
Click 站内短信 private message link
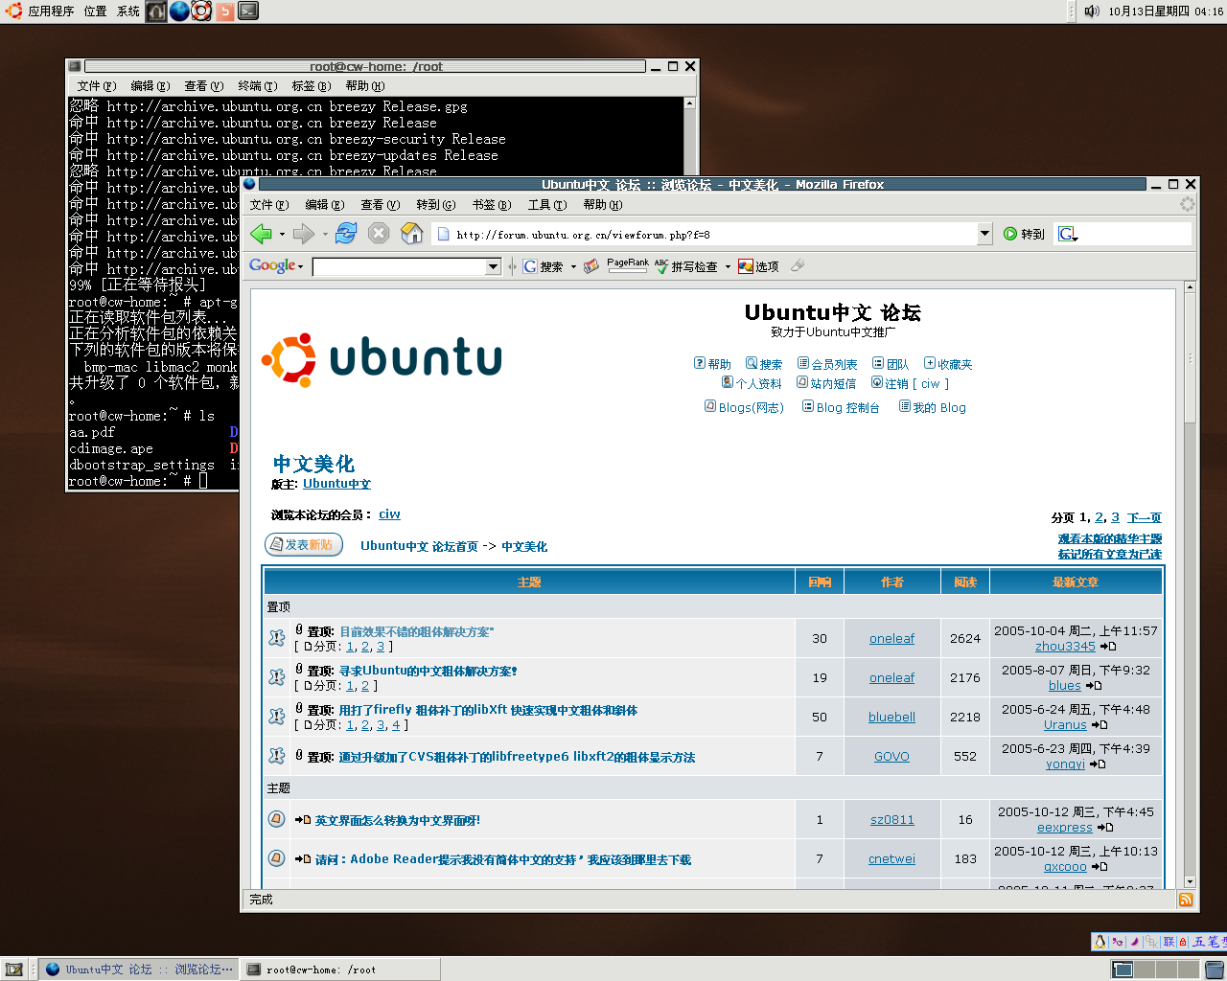point(826,383)
